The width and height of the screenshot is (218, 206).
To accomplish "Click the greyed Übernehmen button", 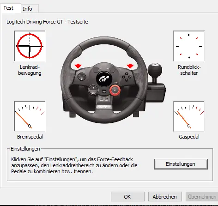I will (x=202, y=197).
